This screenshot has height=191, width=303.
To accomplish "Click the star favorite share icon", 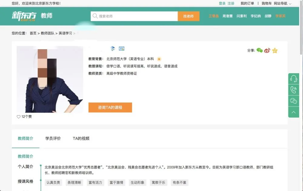I will 275,51.
